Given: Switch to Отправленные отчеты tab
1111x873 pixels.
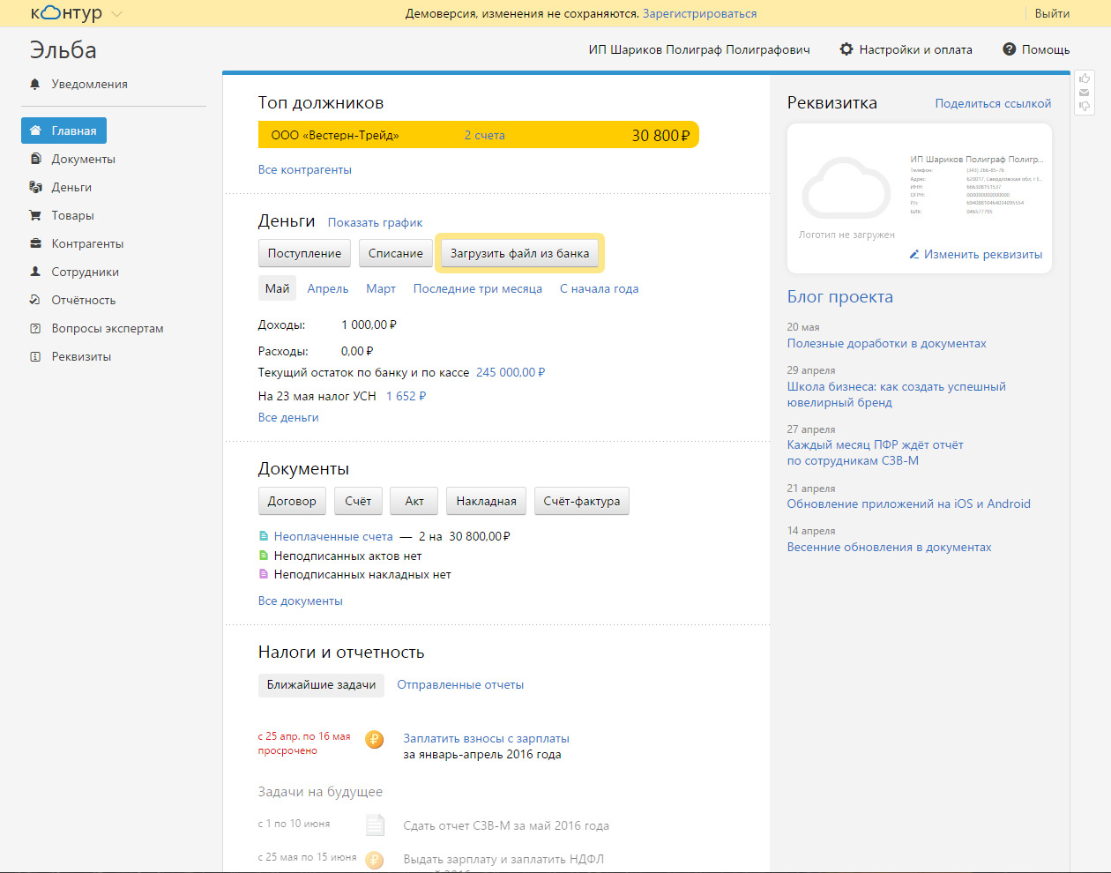Looking at the screenshot, I should (x=460, y=685).
